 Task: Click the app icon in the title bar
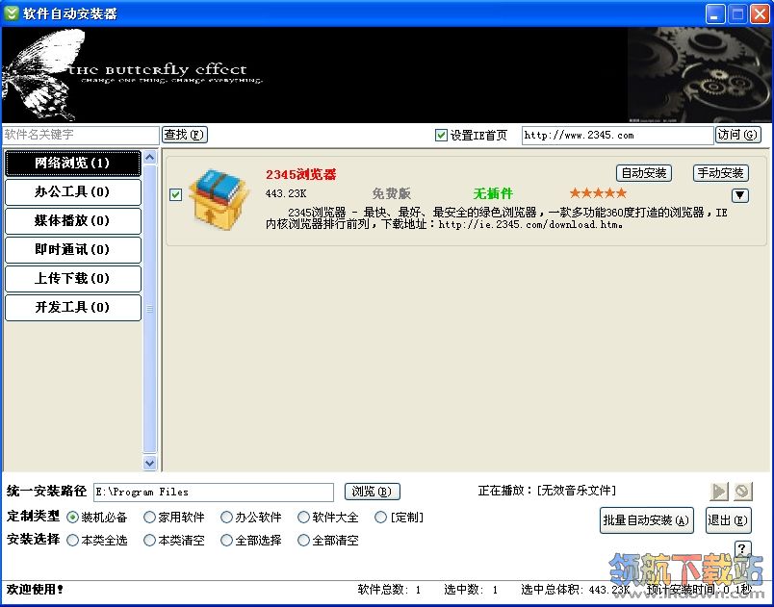[x=12, y=13]
